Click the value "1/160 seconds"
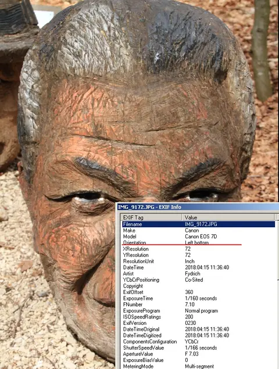279x369 pixels. point(201,299)
